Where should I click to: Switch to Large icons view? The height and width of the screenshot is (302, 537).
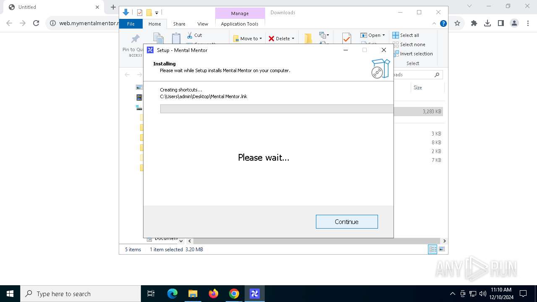coord(441,249)
